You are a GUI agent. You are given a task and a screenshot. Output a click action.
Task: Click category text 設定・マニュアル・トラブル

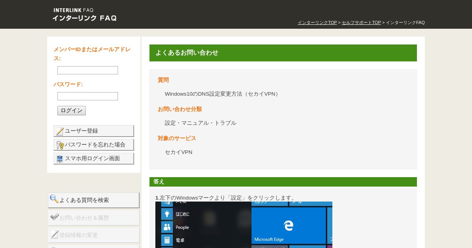[201, 123]
